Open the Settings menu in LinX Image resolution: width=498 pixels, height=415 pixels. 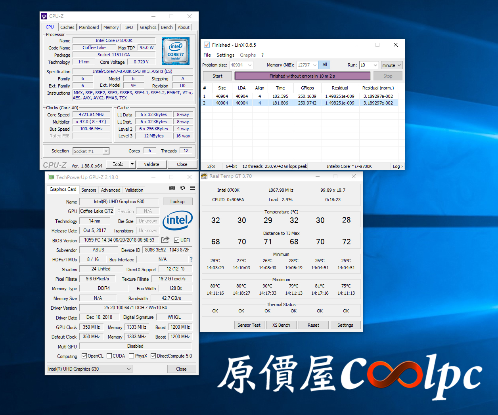pos(225,55)
